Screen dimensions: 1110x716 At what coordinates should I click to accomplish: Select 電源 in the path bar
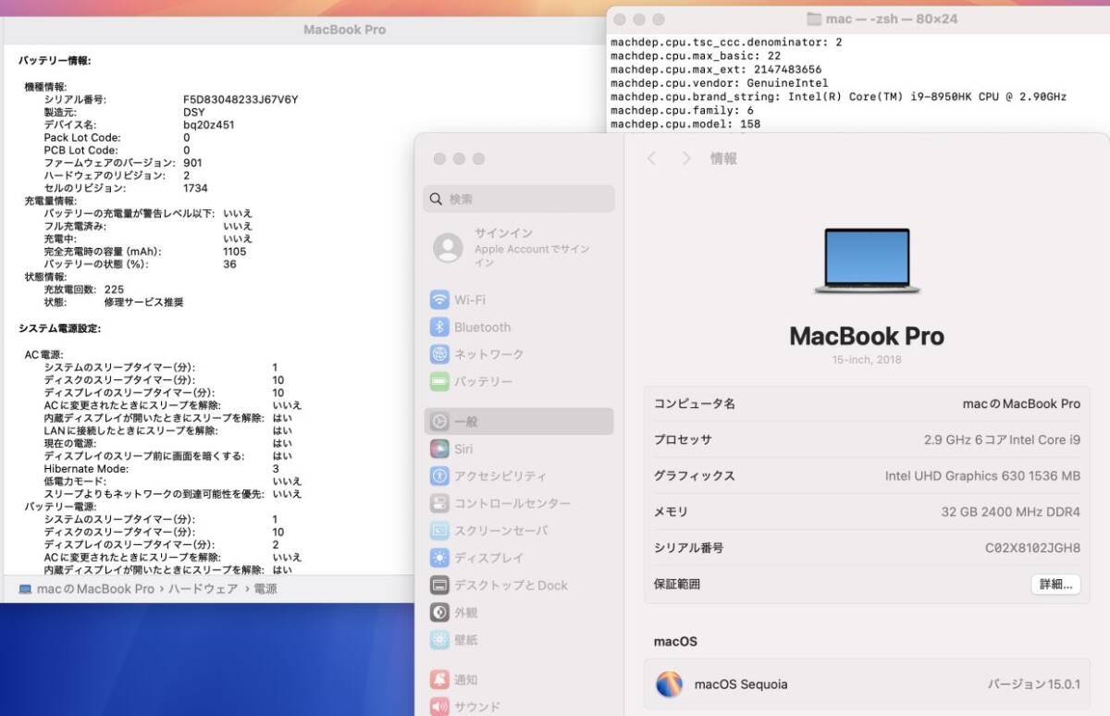[x=265, y=588]
